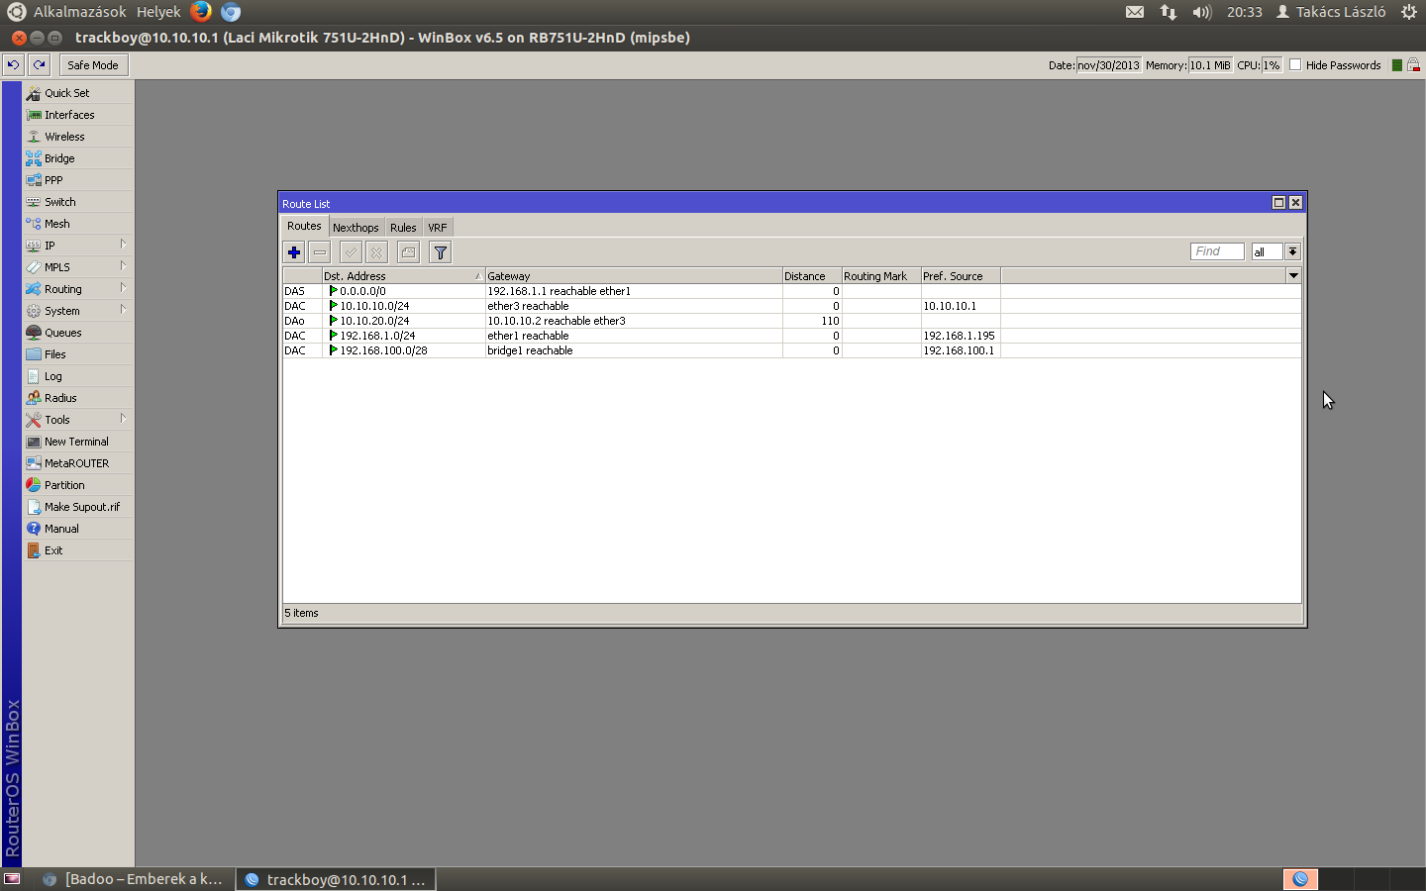Open Quick Set in sidebar
The image size is (1426, 891).
pyautogui.click(x=78, y=93)
